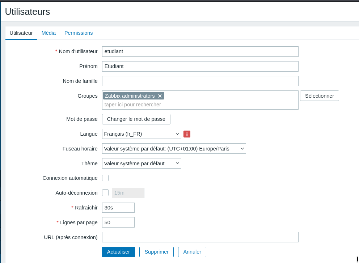This screenshot has height=263, width=359.
Task: Expand the Fuseau horaire dropdown
Action: (x=174, y=149)
